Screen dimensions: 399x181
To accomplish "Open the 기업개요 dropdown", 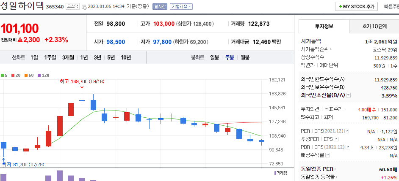I will point(181,7).
